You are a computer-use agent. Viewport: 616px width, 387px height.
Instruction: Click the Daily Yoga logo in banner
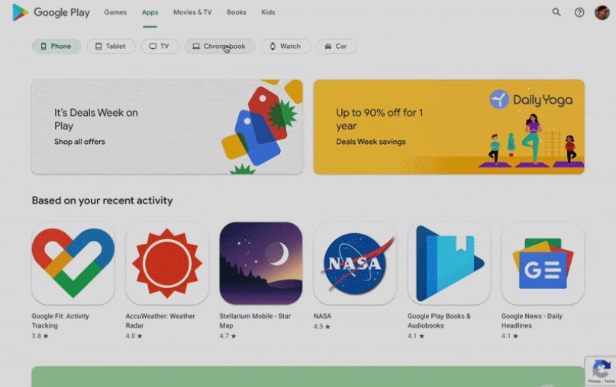click(x=531, y=100)
